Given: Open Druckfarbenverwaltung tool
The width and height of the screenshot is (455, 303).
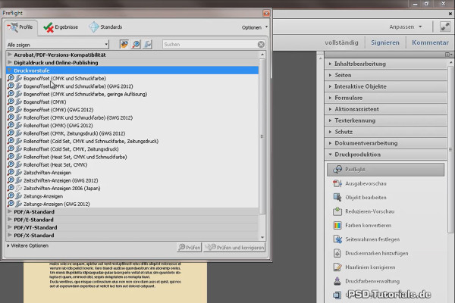Looking at the screenshot, I should tap(366, 281).
